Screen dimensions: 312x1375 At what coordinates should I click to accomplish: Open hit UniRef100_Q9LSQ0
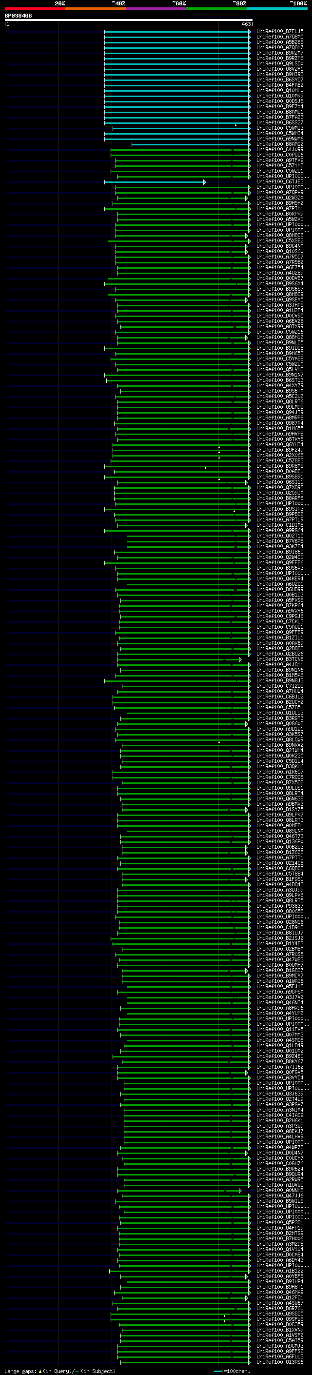280,63
